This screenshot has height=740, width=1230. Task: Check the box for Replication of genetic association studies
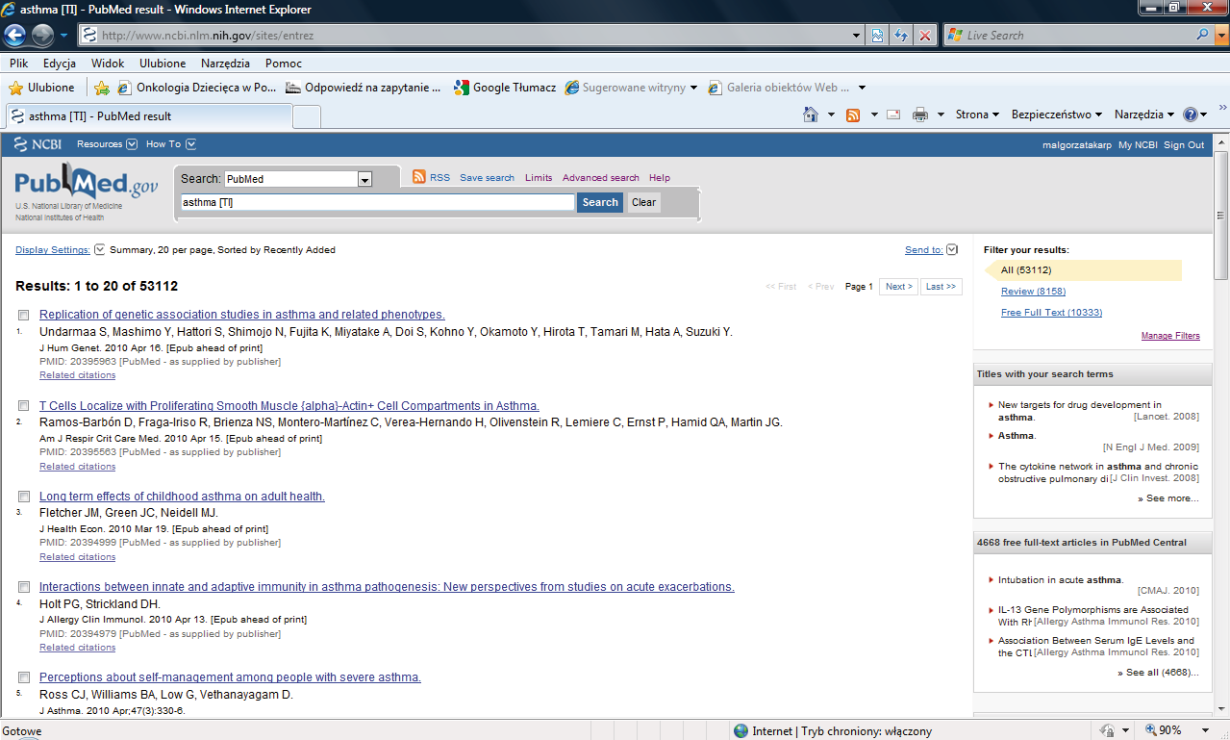click(23, 315)
